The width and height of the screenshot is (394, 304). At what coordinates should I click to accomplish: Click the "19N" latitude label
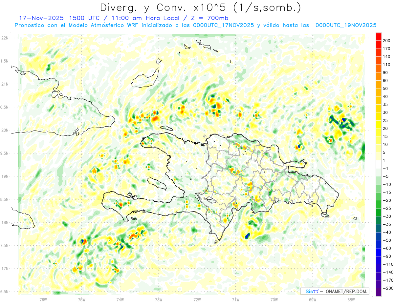[x=5, y=176]
